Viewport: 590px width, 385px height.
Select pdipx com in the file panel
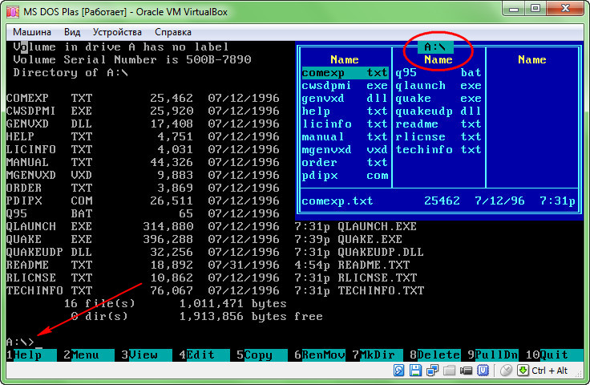pos(345,176)
